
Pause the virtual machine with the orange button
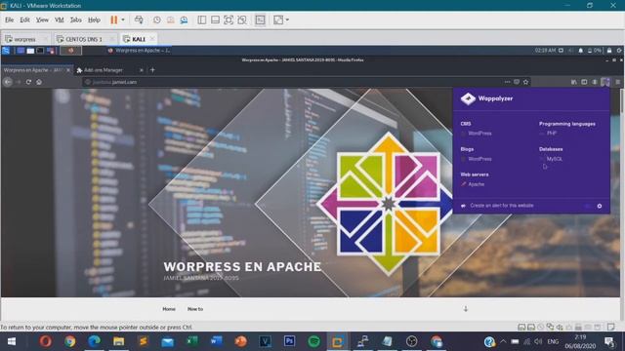coord(114,19)
